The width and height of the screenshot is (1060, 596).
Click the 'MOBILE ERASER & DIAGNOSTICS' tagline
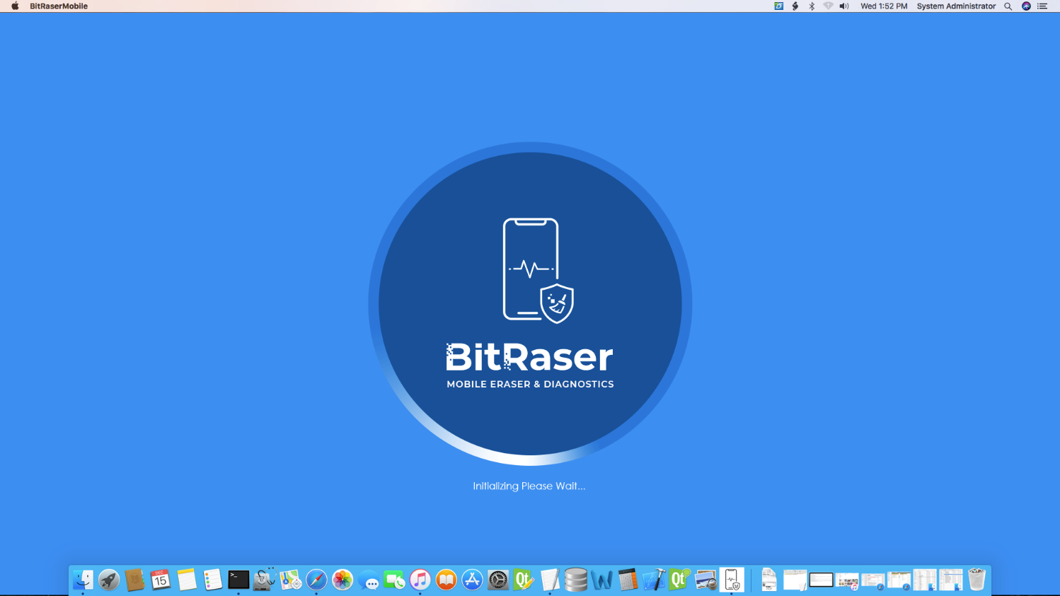(530, 384)
